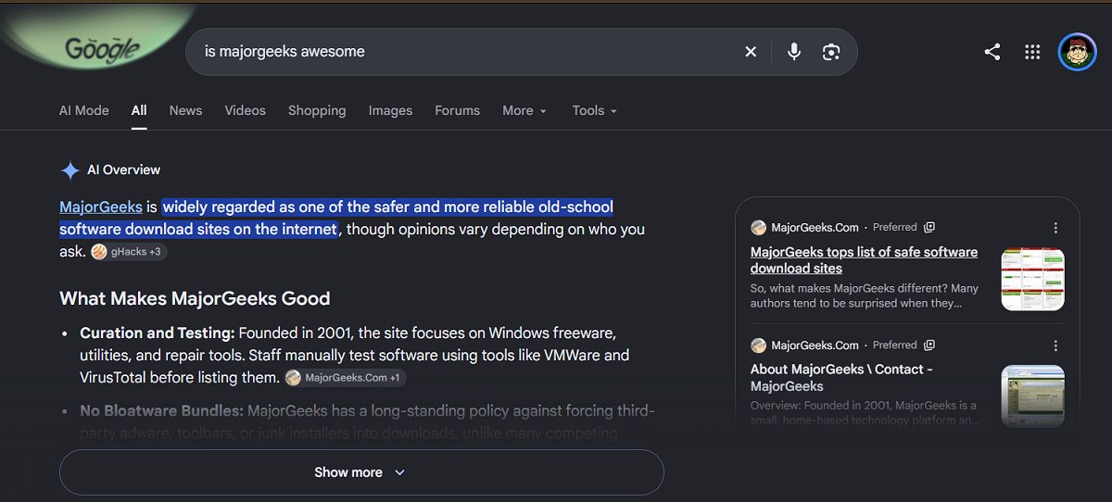Open the gHacks +3 source chip
Viewport: 1112px width, 502px height.
(129, 252)
